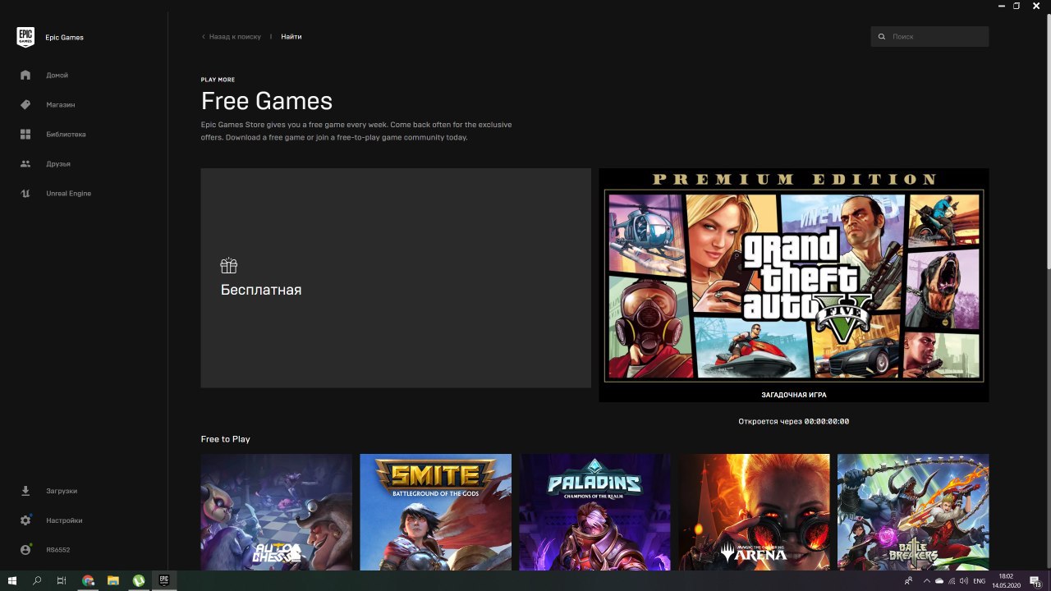Click the PLAY MORE label
Image resolution: width=1051 pixels, height=591 pixels.
(218, 80)
